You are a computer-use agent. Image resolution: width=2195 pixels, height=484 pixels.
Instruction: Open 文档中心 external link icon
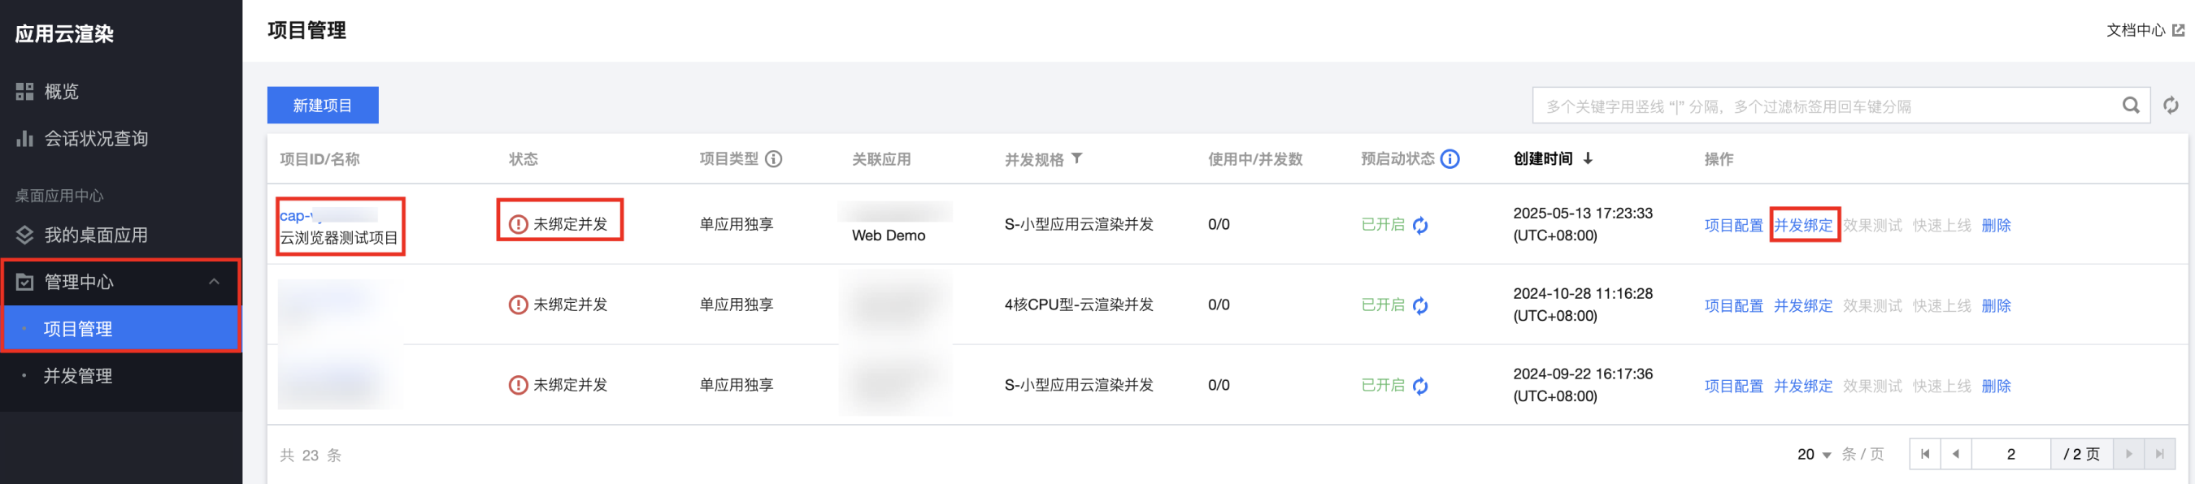pos(2178,31)
